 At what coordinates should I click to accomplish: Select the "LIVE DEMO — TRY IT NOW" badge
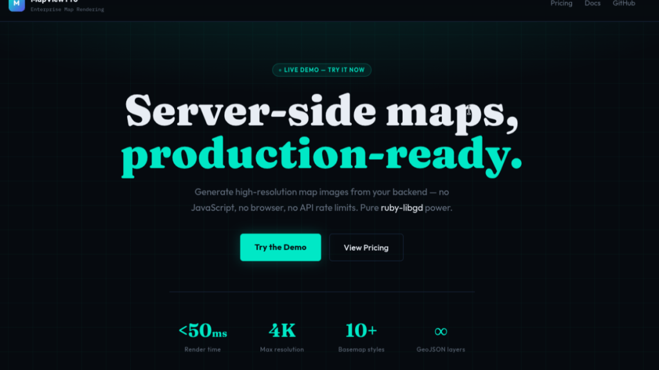point(322,70)
